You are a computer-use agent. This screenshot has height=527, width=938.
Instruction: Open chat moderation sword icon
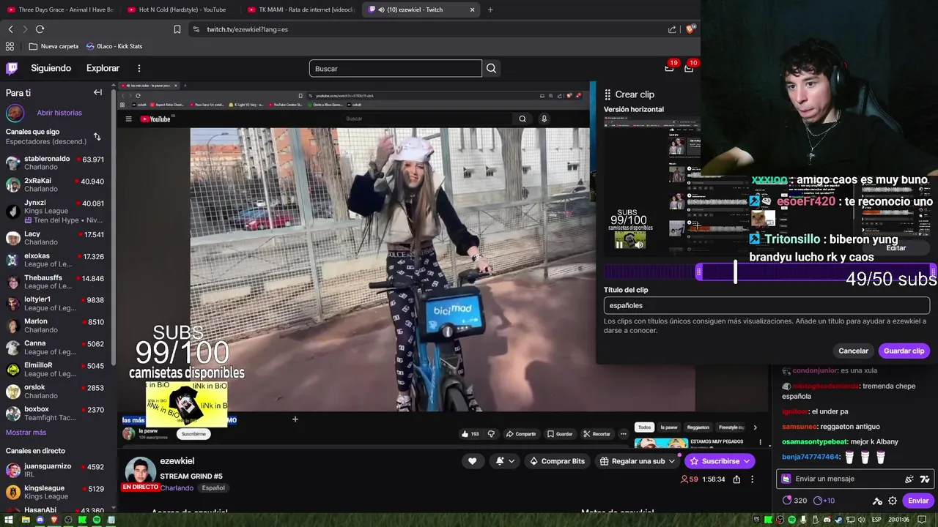pyautogui.click(x=877, y=501)
